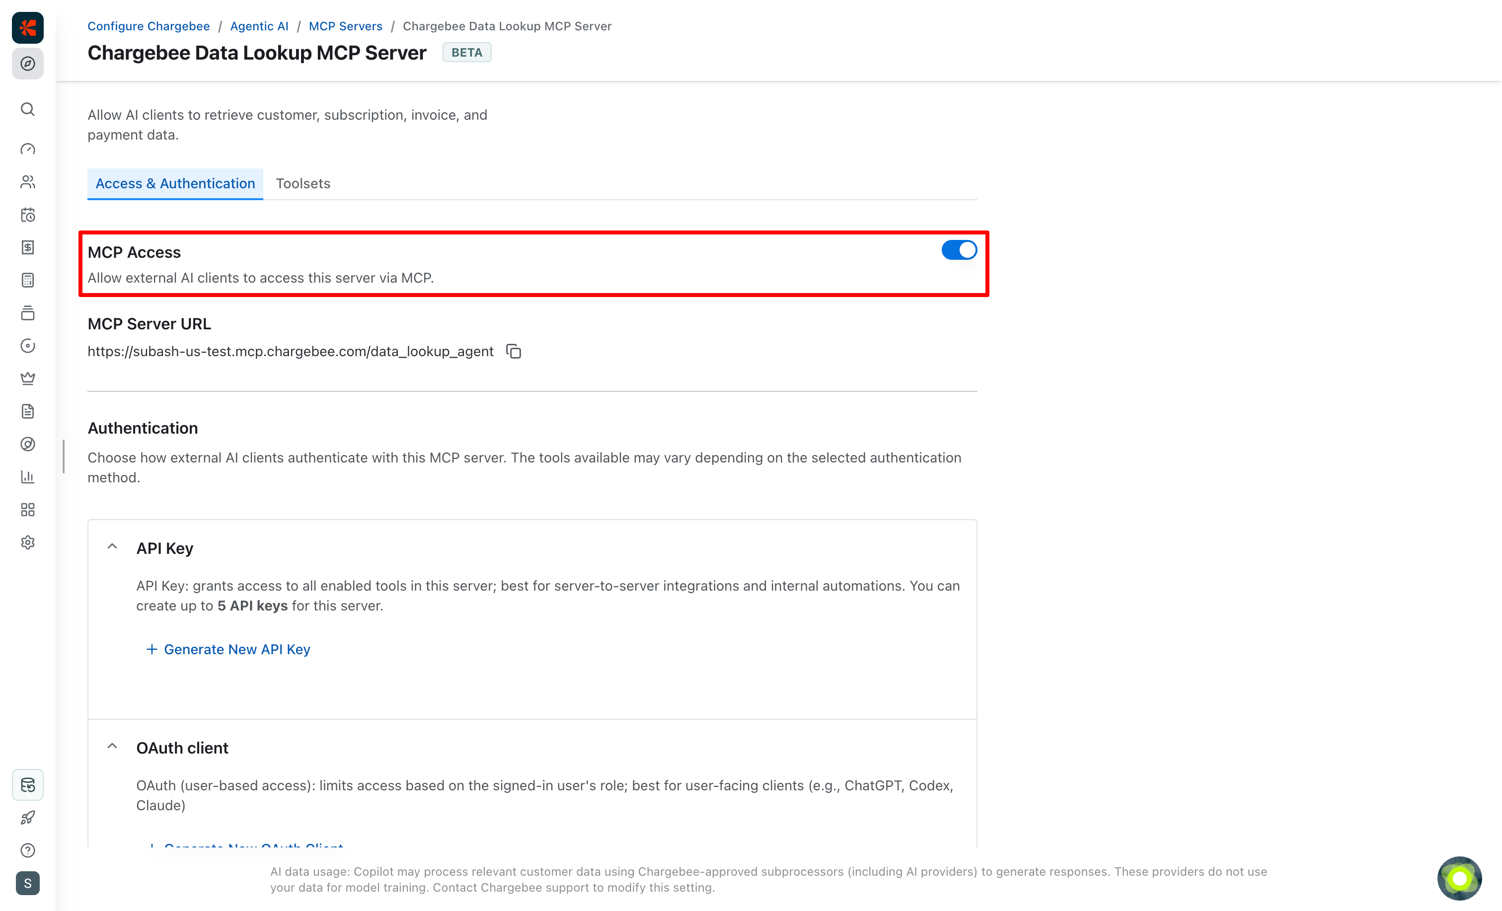Image resolution: width=1502 pixels, height=911 pixels.
Task: Collapse the API Key section chevron
Action: 112,547
